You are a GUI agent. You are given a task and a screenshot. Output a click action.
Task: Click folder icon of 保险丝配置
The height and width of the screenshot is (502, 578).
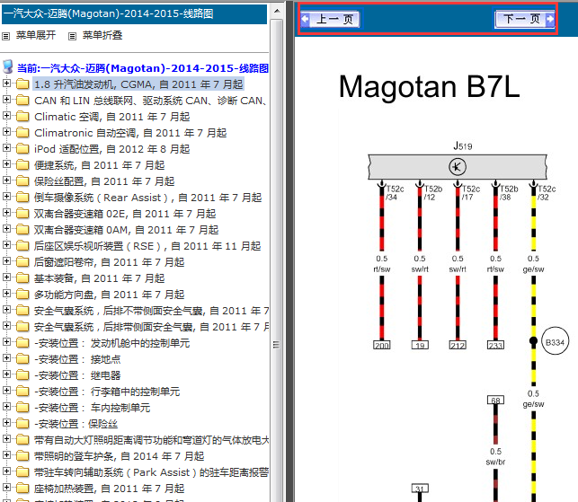(22, 181)
